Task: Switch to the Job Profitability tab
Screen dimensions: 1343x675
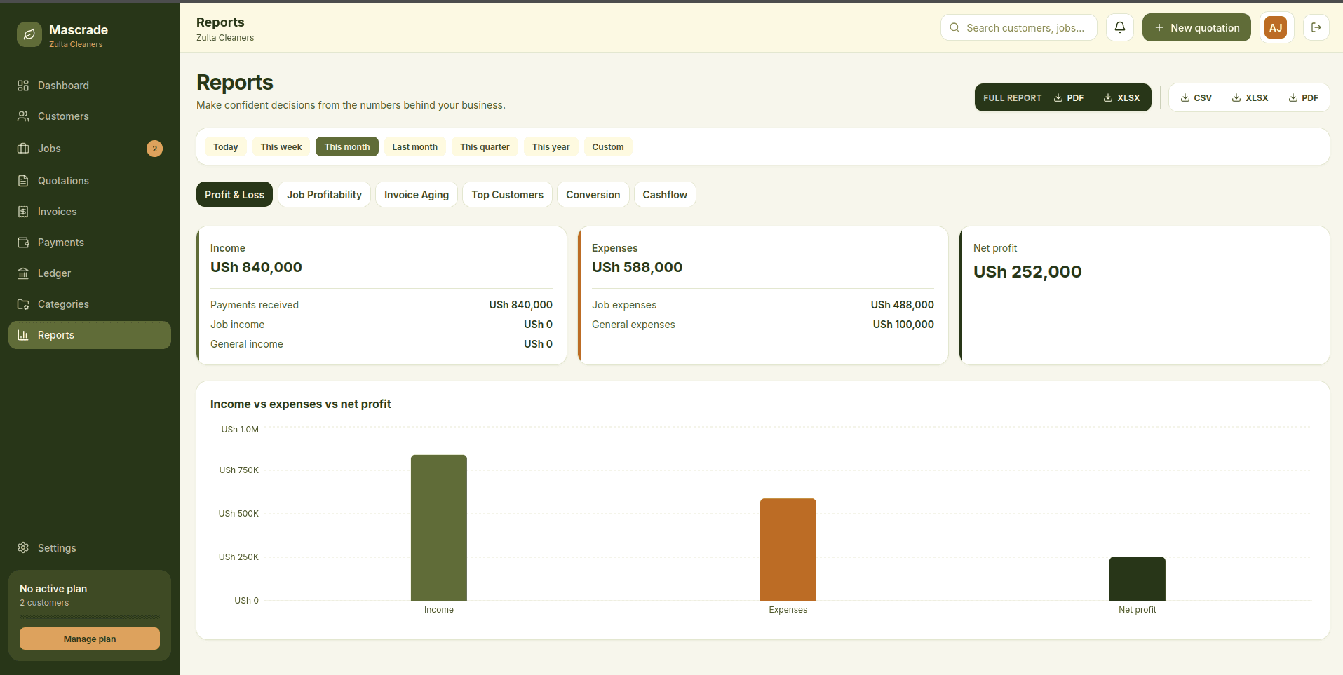Action: 324,195
